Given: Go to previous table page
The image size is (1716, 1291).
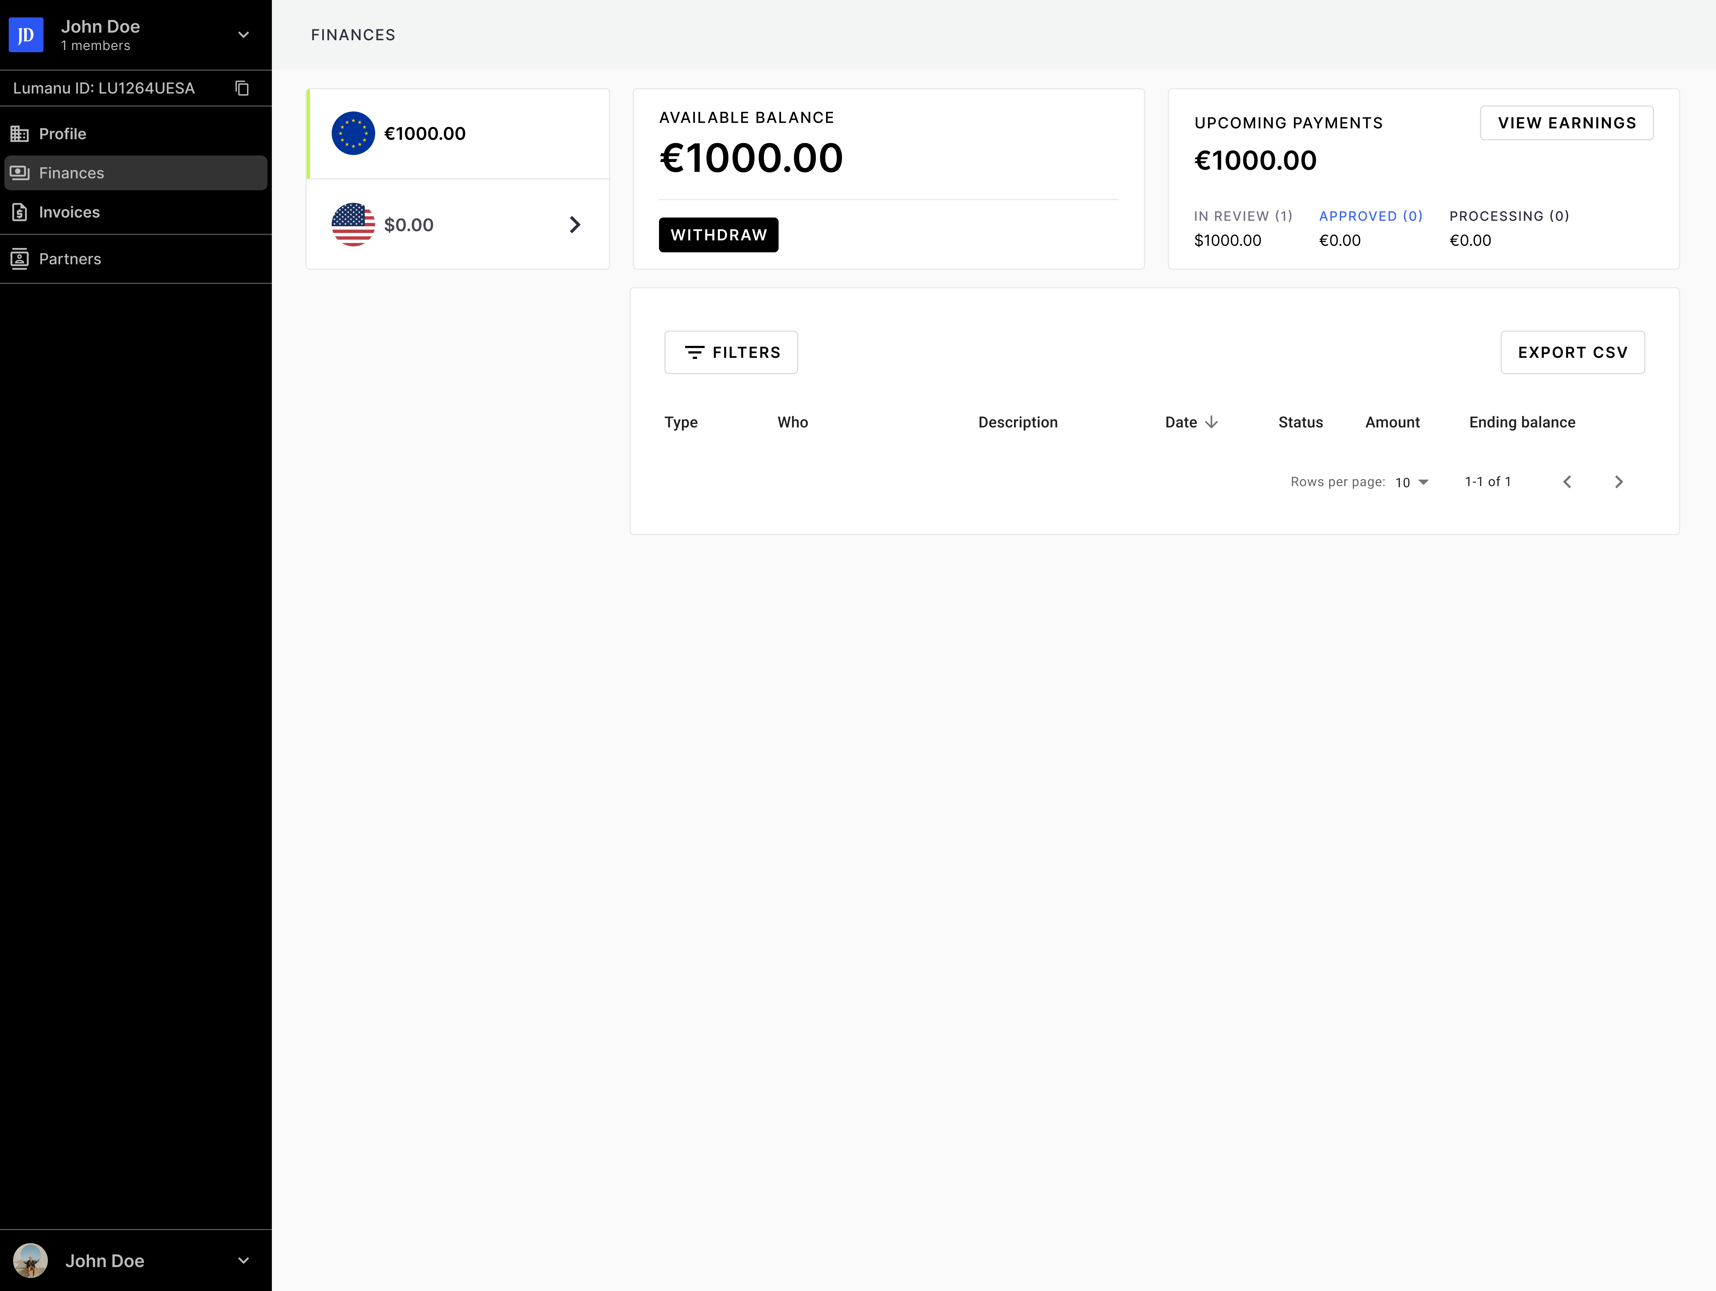Looking at the screenshot, I should pyautogui.click(x=1567, y=482).
